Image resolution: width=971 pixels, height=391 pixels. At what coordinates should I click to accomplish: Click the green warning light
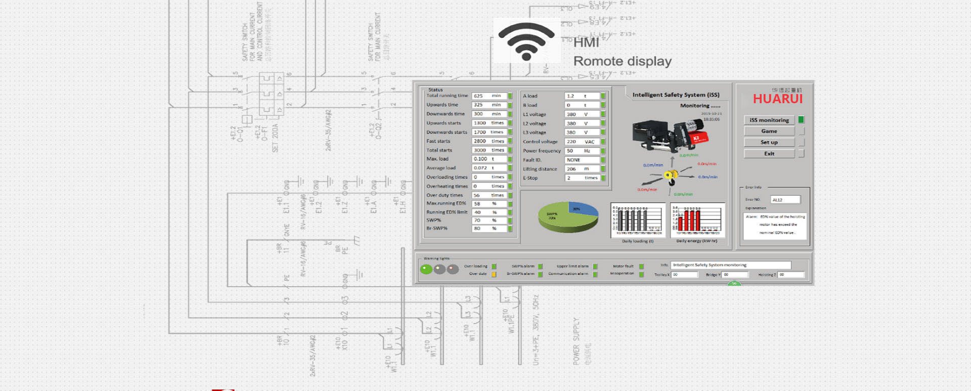click(x=426, y=269)
